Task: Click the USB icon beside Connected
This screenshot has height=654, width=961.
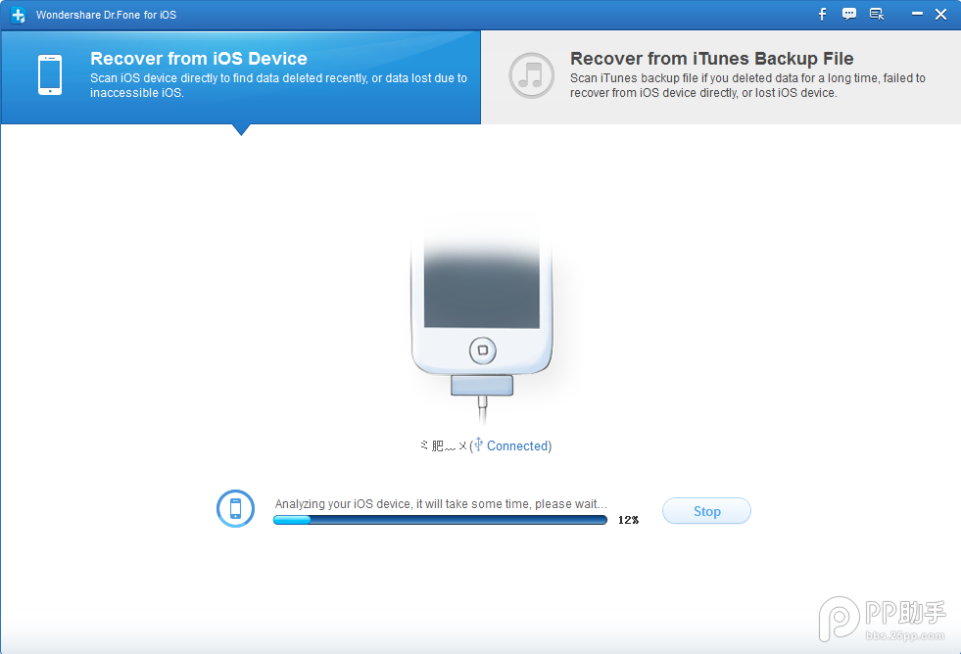Action: pos(479,444)
